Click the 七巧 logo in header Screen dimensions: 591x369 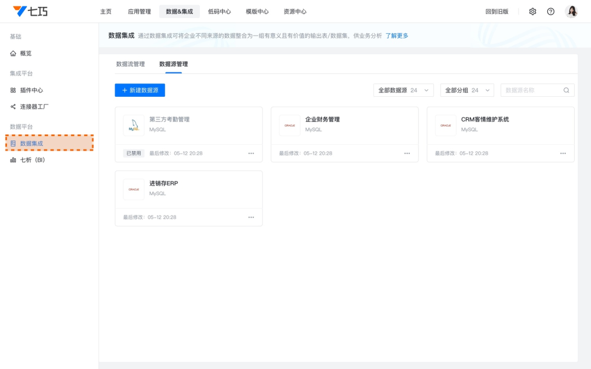(x=30, y=11)
